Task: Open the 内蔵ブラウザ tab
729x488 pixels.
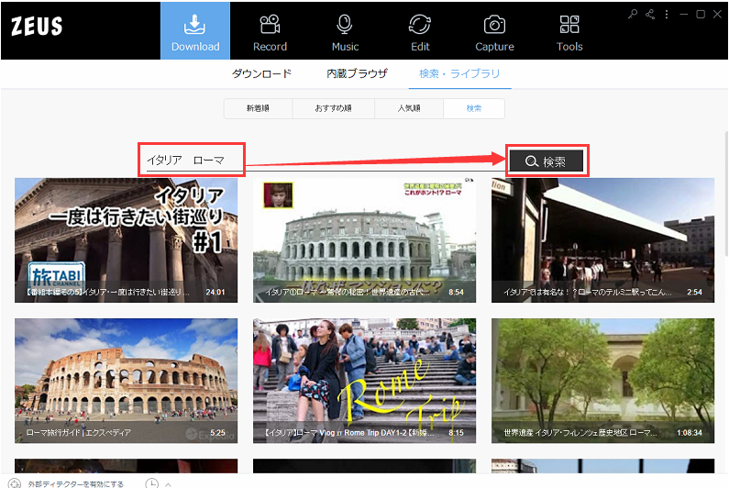Action: point(357,73)
